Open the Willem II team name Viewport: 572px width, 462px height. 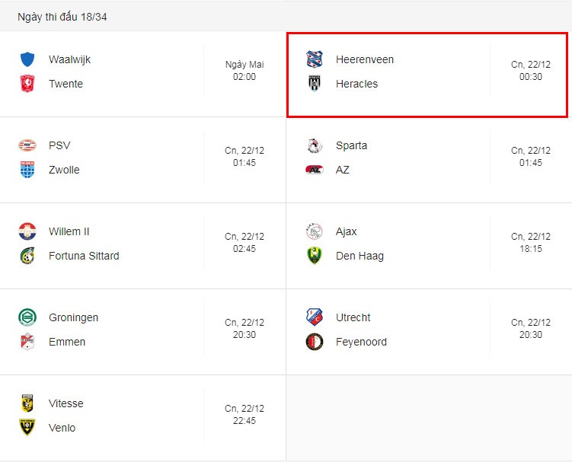[69, 231]
